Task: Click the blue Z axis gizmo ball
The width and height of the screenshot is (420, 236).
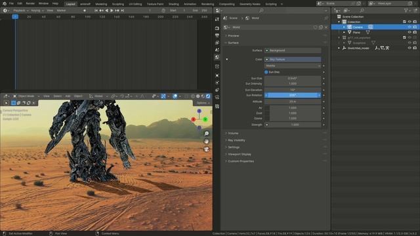Action: (x=199, y=111)
